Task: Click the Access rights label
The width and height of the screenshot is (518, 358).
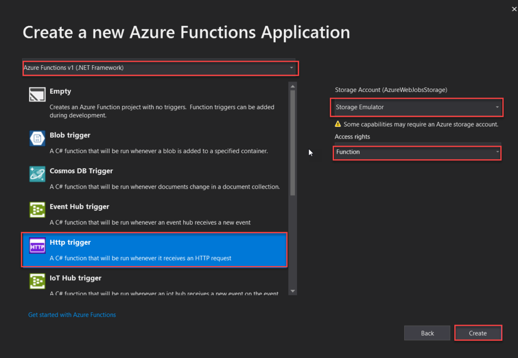Action: [x=352, y=137]
